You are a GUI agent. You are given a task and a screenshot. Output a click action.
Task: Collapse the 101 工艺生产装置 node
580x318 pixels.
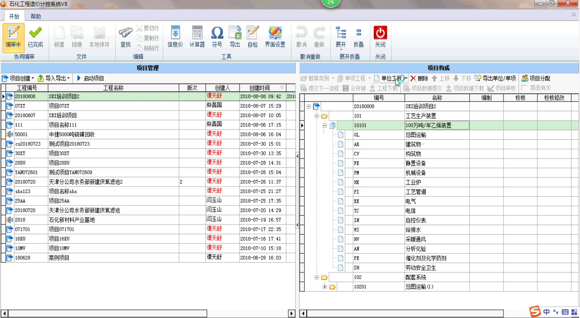(317, 116)
